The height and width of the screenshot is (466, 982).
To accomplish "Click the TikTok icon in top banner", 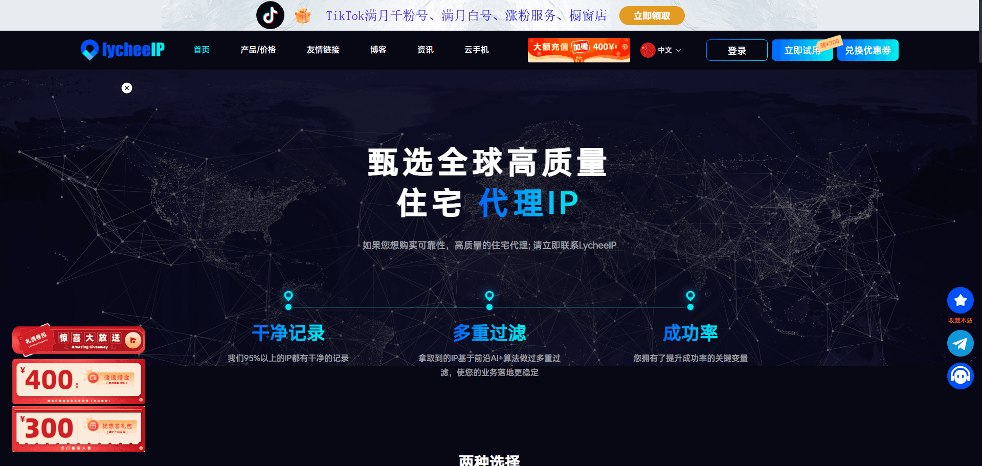I will (x=270, y=15).
